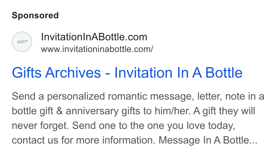Click the Sponsored label
Viewport: 278px width, 156px height.
pos(35,15)
